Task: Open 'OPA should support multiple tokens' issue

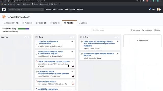Action: coord(99,55)
